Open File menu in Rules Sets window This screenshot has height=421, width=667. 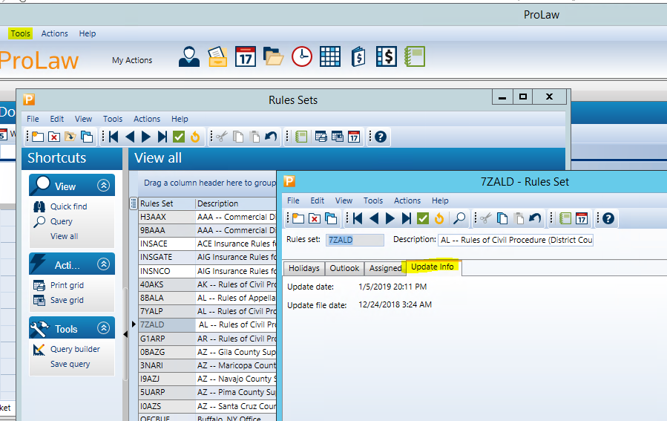click(x=33, y=119)
